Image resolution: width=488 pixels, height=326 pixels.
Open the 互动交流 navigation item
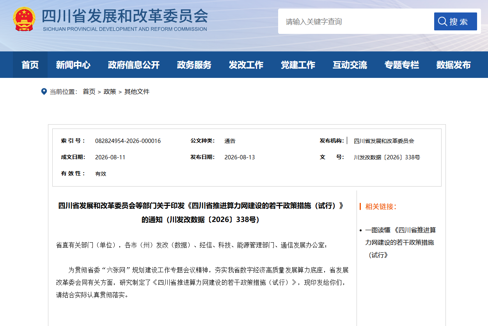pos(350,65)
